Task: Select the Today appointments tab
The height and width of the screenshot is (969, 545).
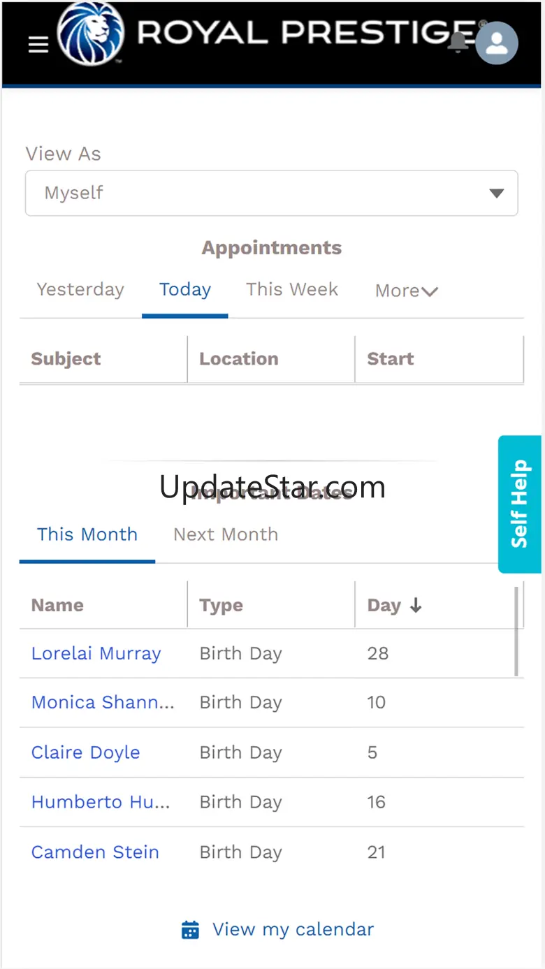Action: [185, 290]
